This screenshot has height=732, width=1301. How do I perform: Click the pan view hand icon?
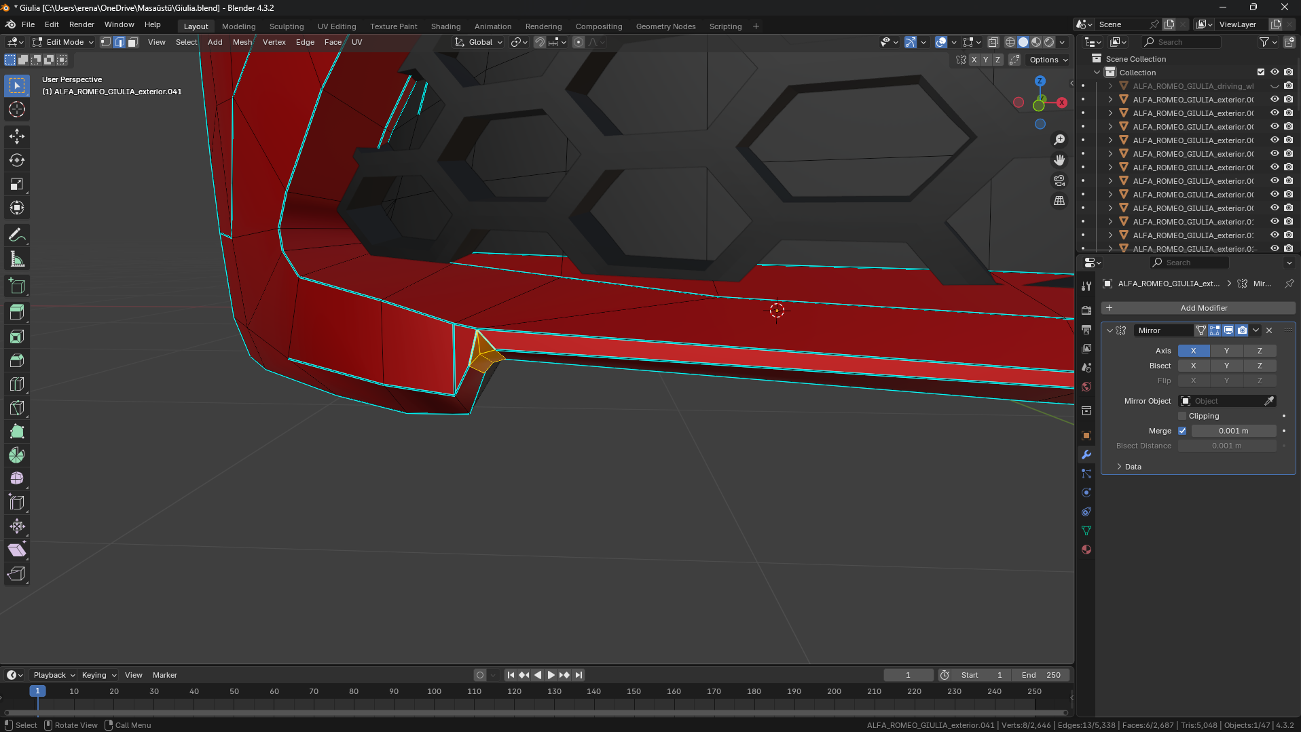click(1059, 160)
